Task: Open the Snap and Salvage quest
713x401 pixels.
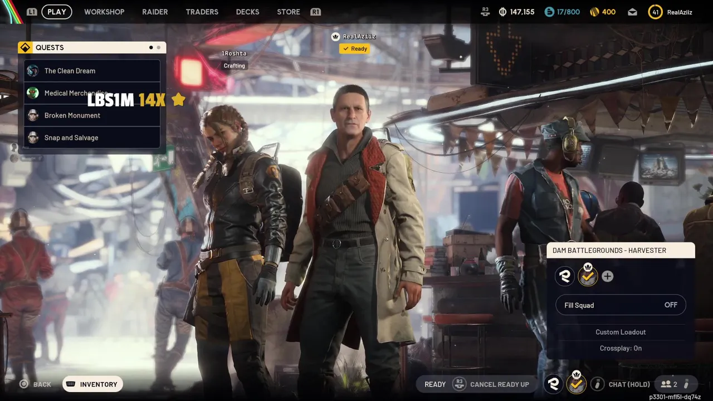Action: [x=92, y=138]
